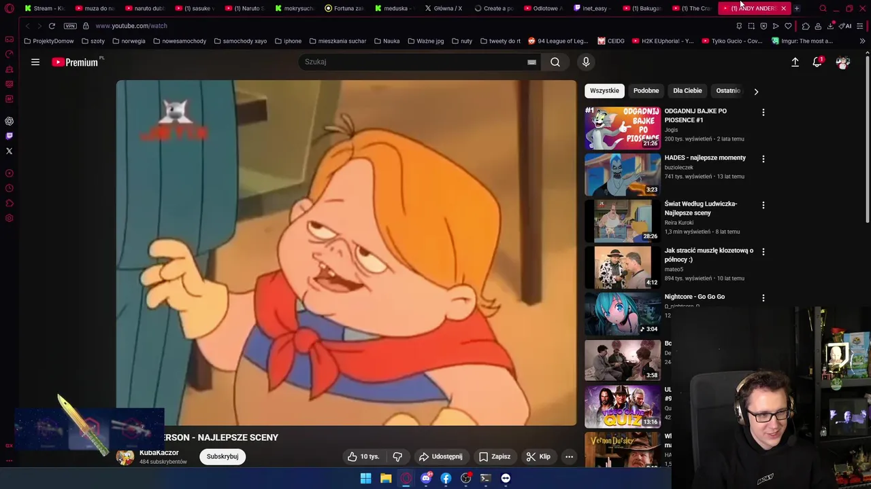Open the iphone bookmarks folder
Image resolution: width=871 pixels, height=489 pixels.
pos(288,41)
